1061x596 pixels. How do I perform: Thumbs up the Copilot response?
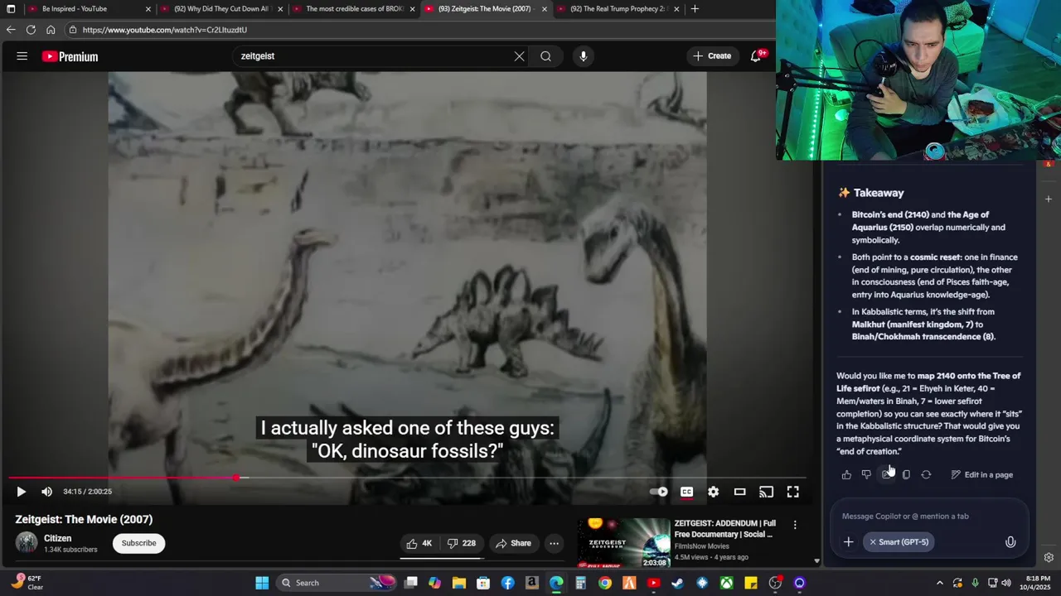point(846,475)
